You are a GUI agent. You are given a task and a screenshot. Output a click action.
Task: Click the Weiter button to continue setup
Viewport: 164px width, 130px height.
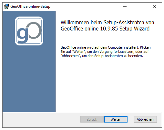click(116, 119)
